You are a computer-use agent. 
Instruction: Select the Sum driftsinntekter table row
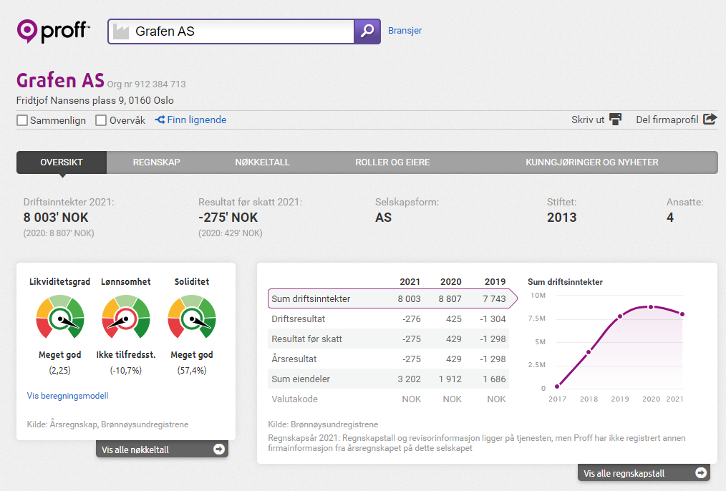[392, 298]
